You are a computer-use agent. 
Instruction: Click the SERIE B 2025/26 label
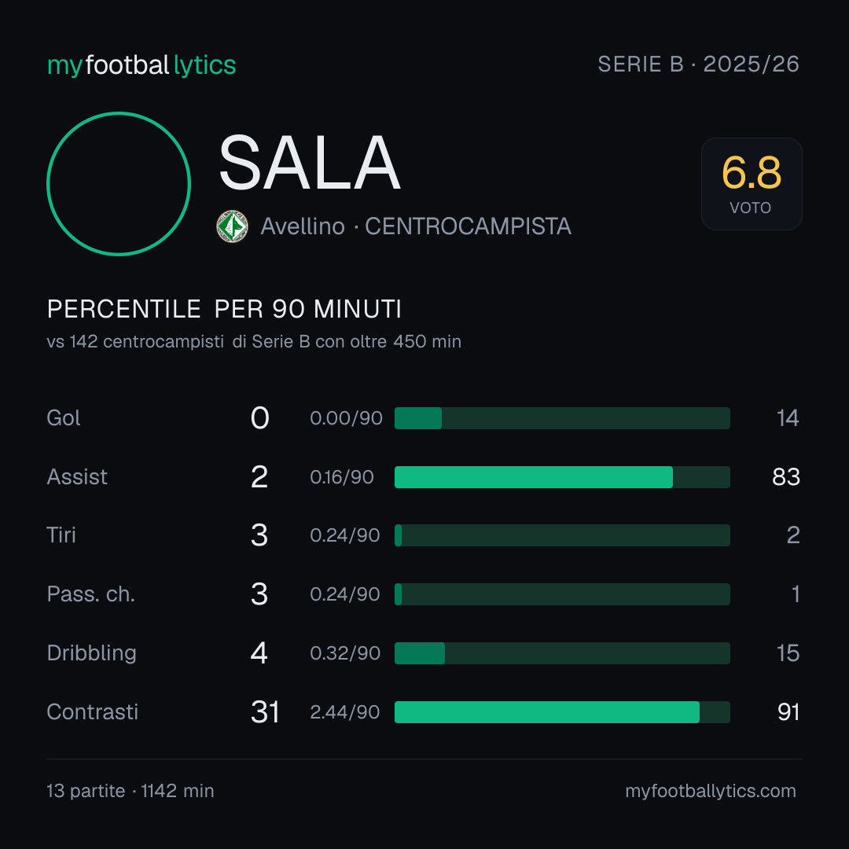(x=699, y=64)
